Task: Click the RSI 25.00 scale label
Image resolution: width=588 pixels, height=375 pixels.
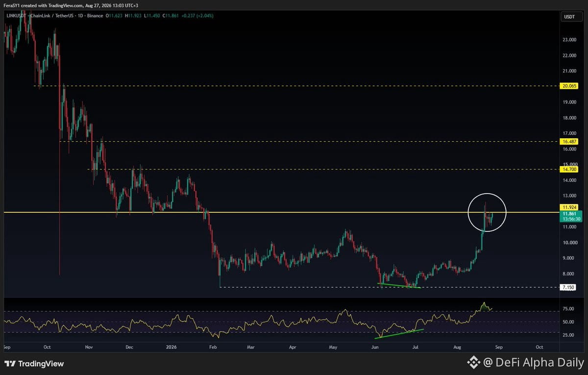Action: pyautogui.click(x=569, y=335)
